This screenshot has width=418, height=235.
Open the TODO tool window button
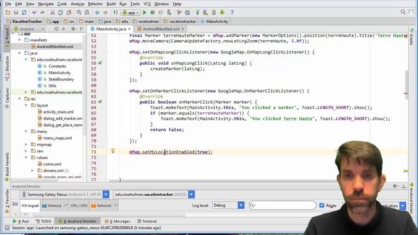43,221
